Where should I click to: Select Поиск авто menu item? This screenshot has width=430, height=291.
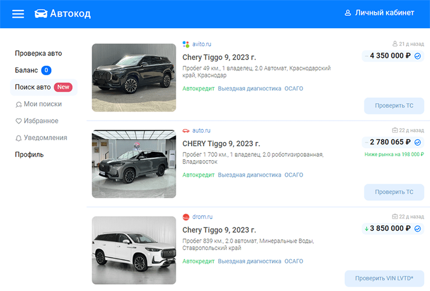tap(44, 87)
